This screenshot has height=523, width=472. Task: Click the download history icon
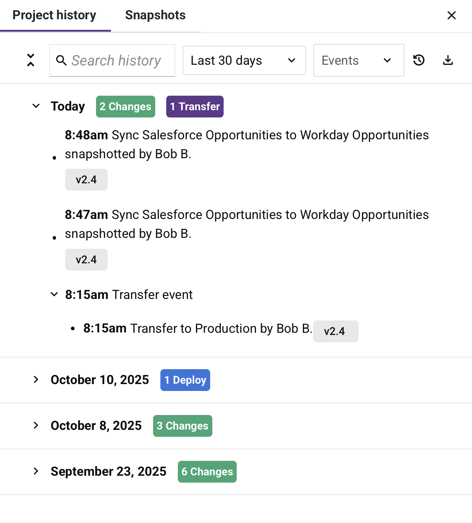click(448, 60)
